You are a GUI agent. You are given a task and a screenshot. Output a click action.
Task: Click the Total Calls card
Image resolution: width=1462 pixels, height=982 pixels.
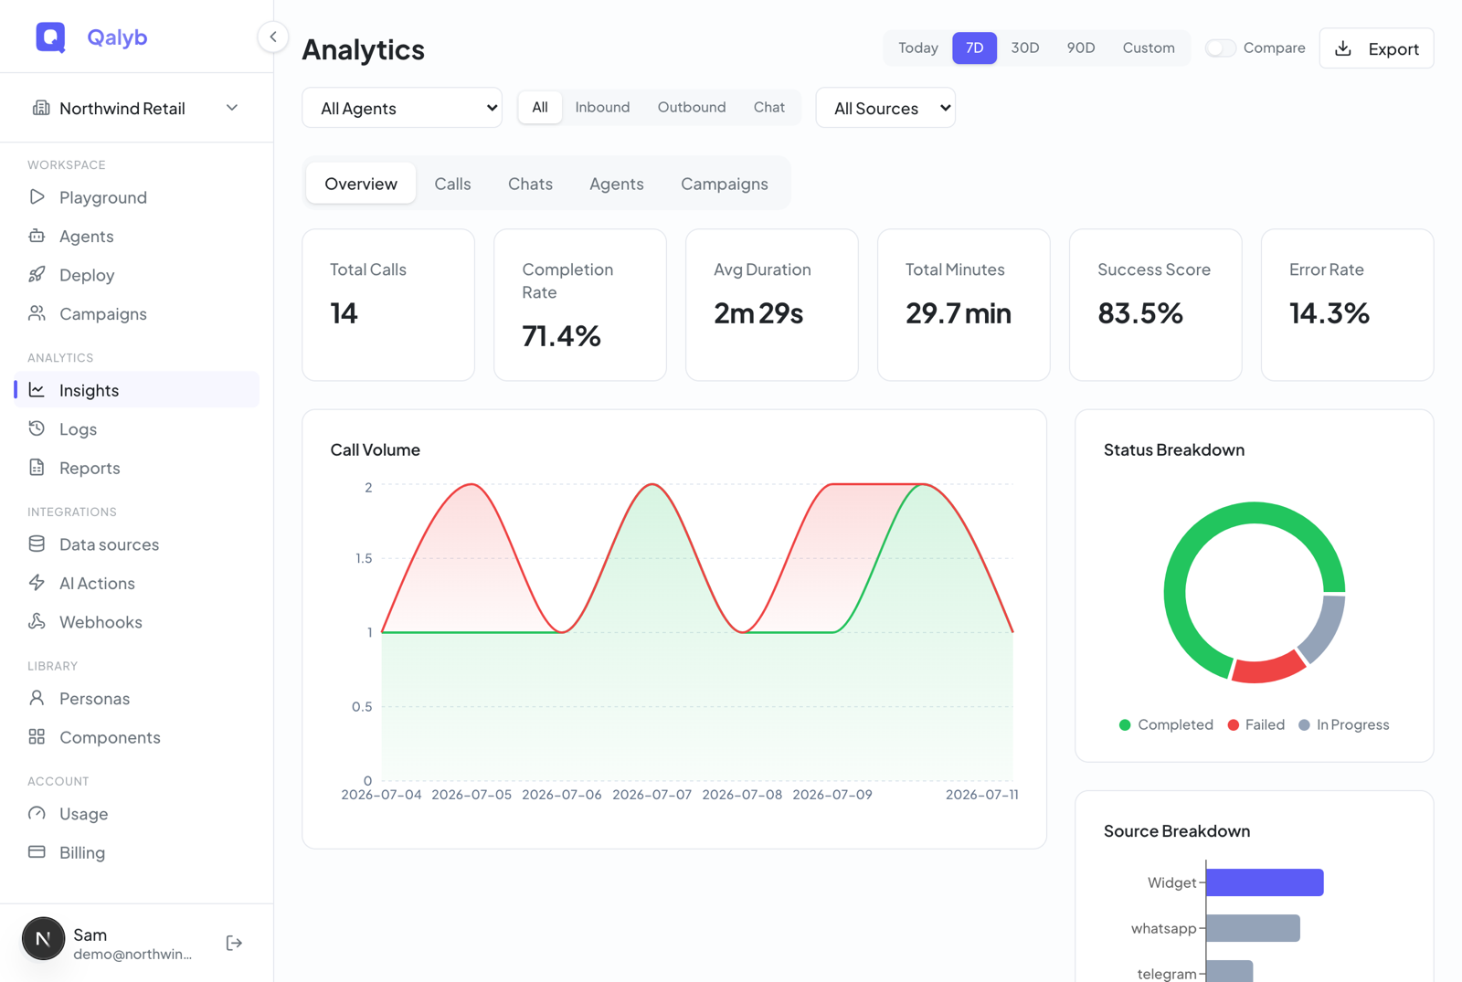[x=388, y=304]
